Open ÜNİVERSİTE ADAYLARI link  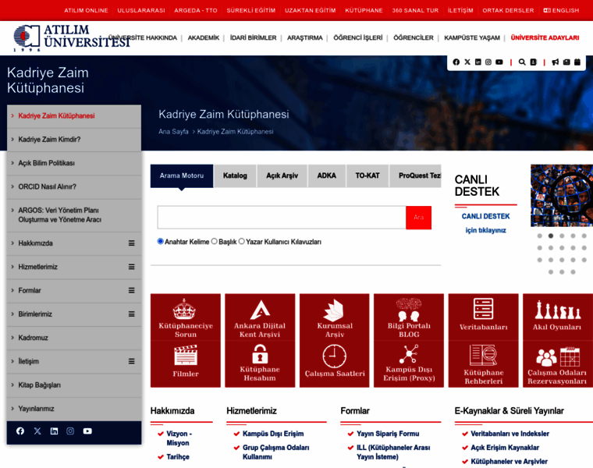[545, 37]
